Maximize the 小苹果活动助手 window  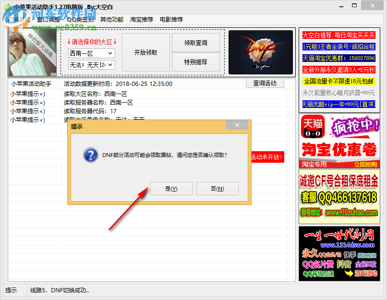click(x=354, y=6)
